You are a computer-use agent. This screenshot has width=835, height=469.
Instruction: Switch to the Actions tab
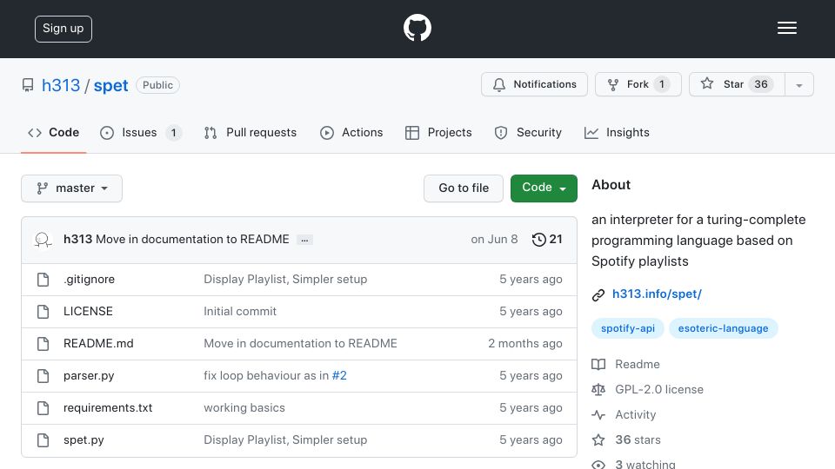(x=351, y=132)
